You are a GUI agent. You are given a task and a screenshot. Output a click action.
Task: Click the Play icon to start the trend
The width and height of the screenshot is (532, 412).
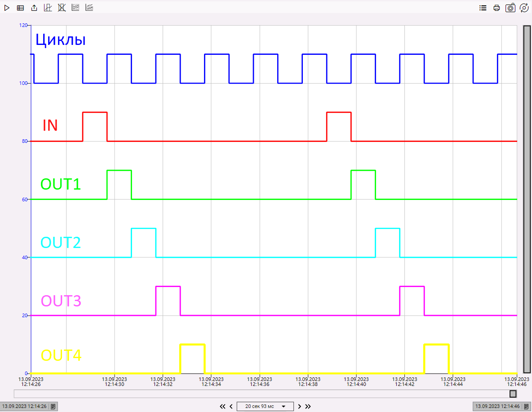(x=7, y=8)
